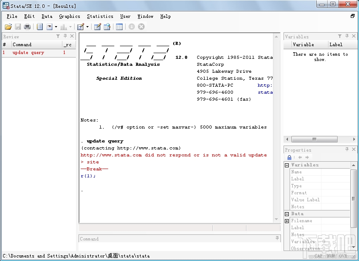Screen dimensions: 359x261
Task: Open the Data Editor (Edit) icon
Action: pyautogui.click(x=97, y=27)
